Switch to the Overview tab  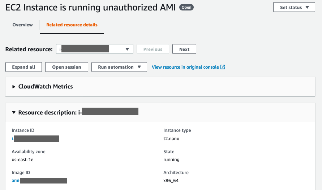tap(22, 25)
